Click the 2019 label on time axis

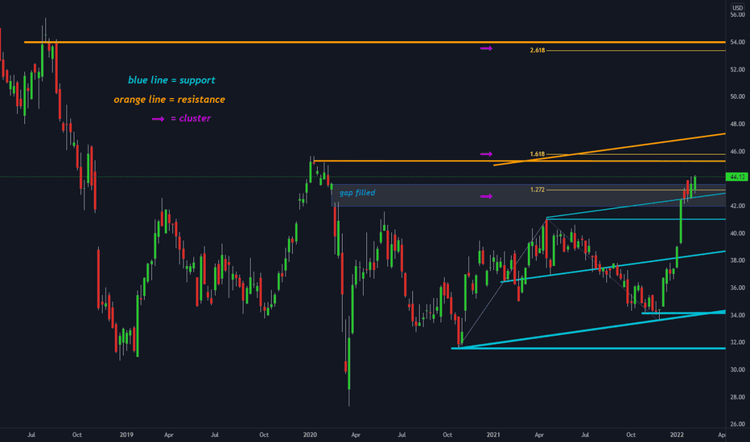126,435
